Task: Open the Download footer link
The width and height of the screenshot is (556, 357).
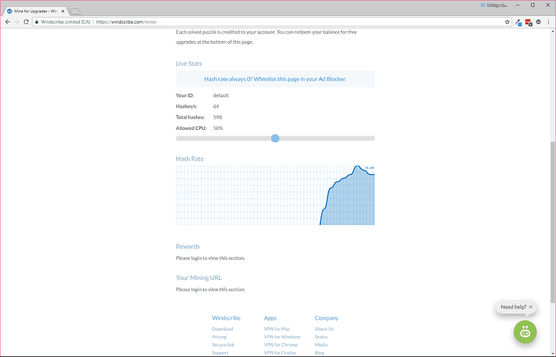Action: tap(222, 329)
